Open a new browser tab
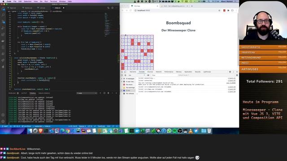This screenshot has width=287, height=161. [x=192, y=6]
